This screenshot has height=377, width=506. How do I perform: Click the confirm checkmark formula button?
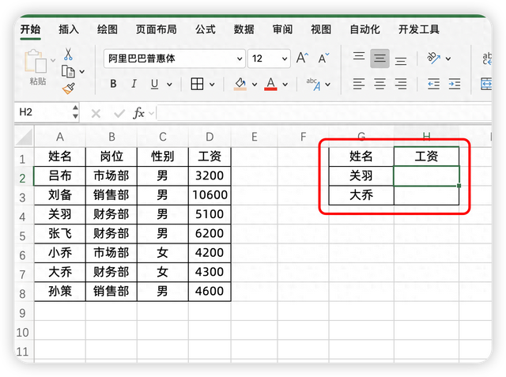pyautogui.click(x=119, y=113)
